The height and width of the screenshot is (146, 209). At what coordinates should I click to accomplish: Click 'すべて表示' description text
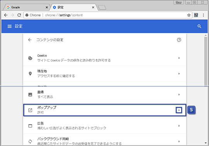coord(45,97)
